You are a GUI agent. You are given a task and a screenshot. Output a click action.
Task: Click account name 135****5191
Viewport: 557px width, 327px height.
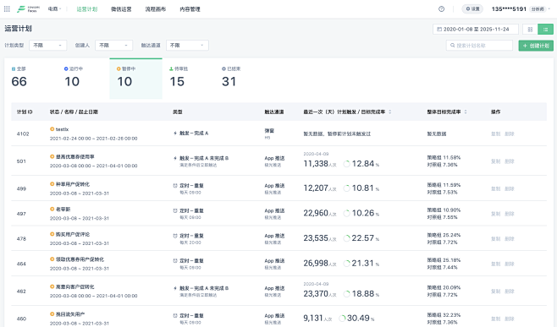click(509, 9)
